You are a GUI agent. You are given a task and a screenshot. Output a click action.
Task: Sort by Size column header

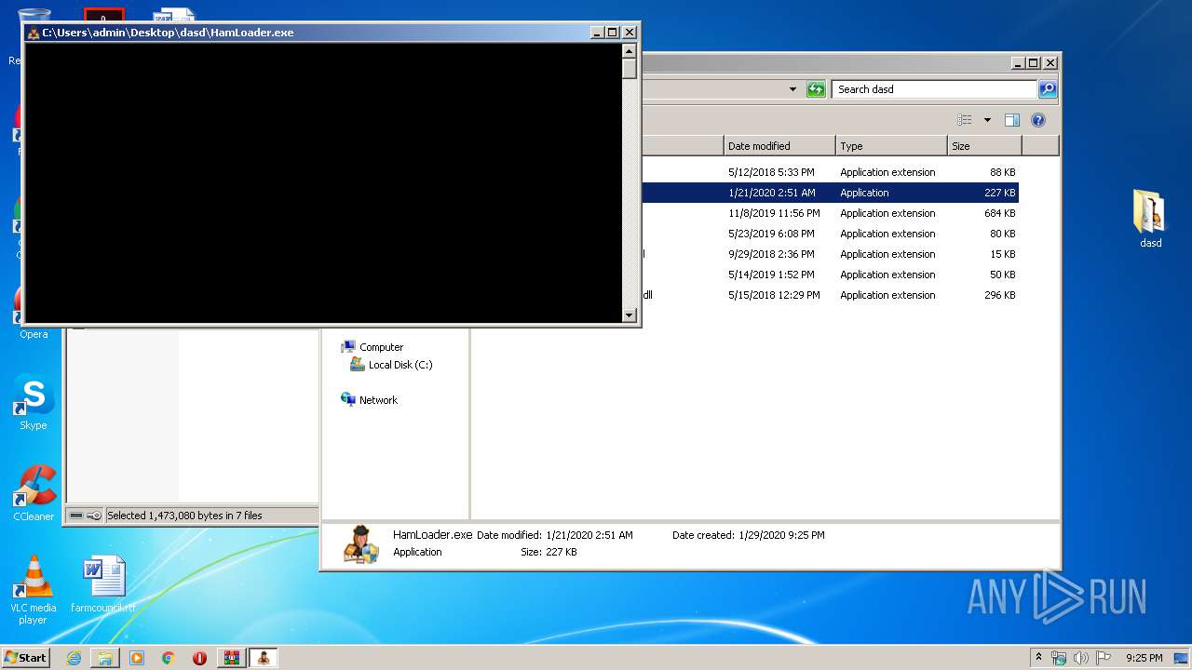pos(984,146)
